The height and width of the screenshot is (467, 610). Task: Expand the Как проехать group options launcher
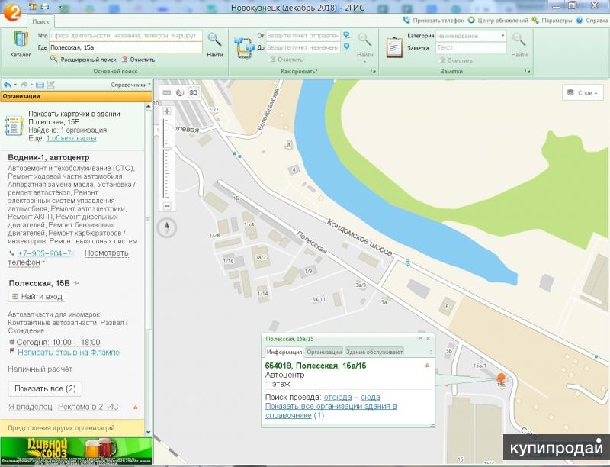click(x=373, y=71)
